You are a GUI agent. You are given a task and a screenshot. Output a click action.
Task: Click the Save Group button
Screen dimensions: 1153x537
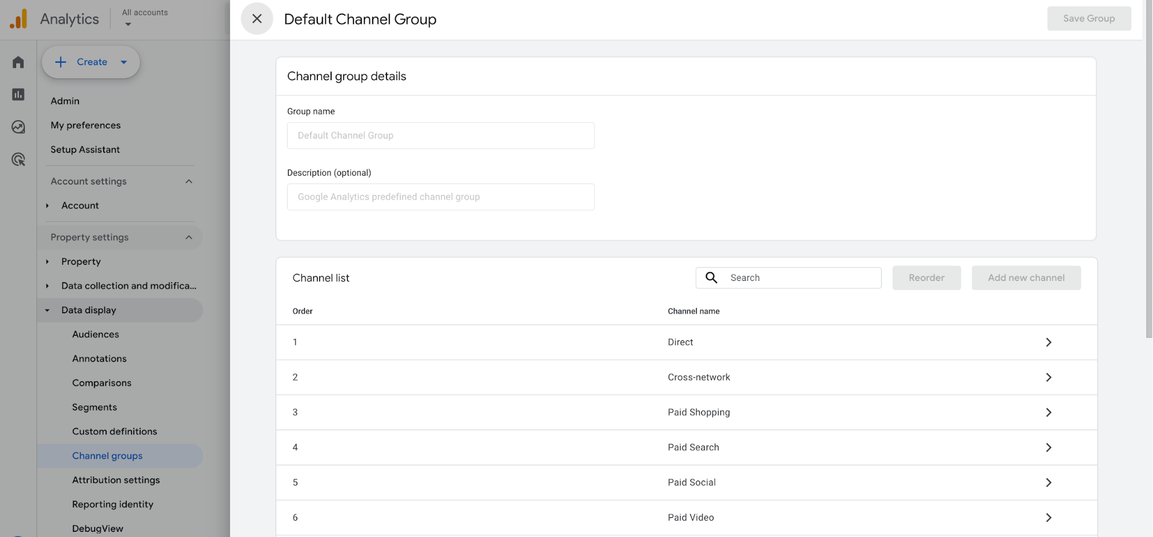pos(1088,18)
